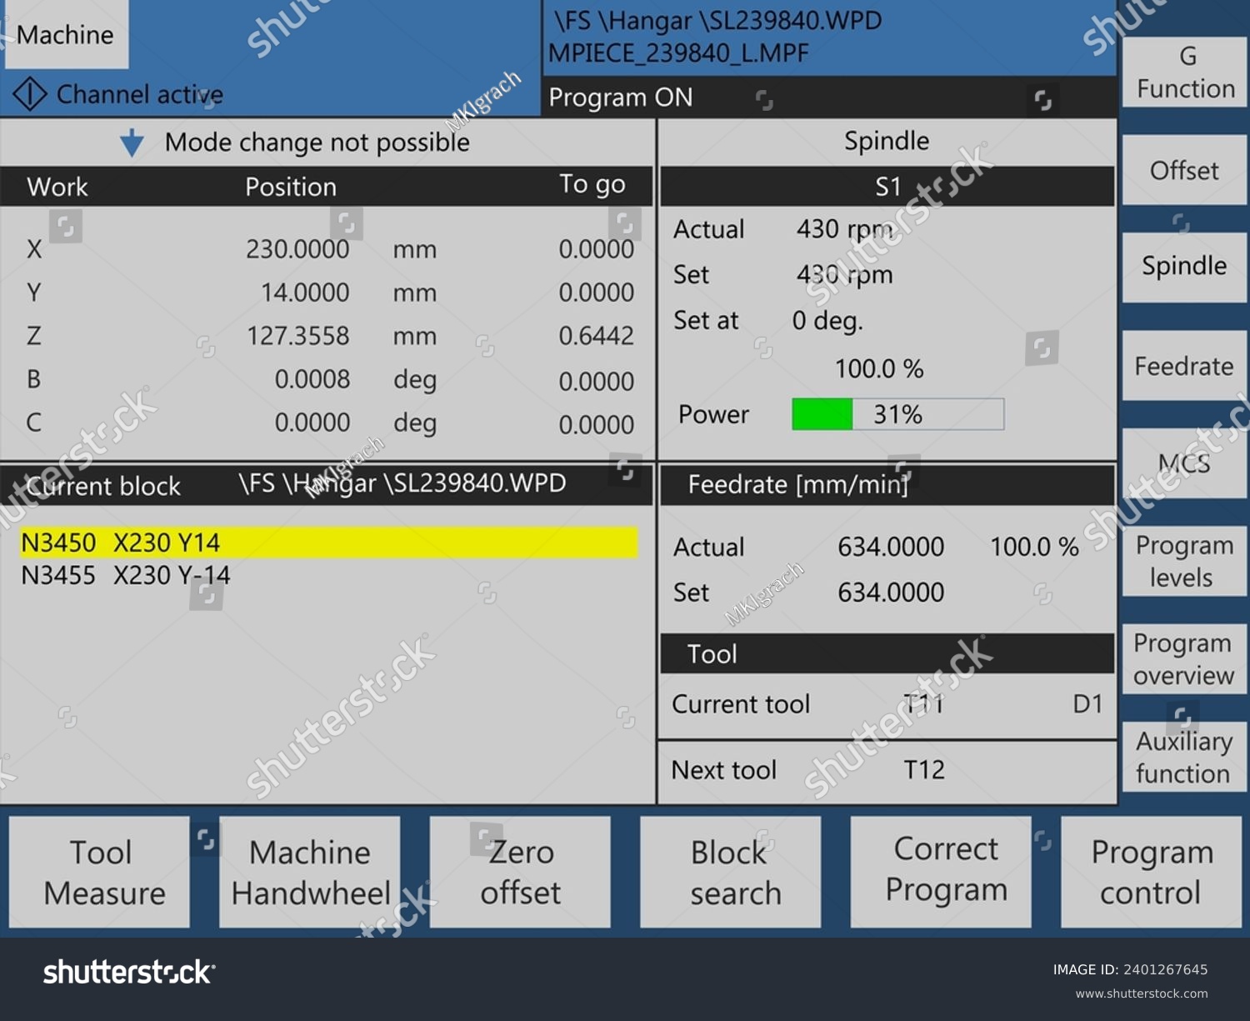This screenshot has height=1021, width=1250.
Task: Open the Offset screen
Action: (1183, 169)
